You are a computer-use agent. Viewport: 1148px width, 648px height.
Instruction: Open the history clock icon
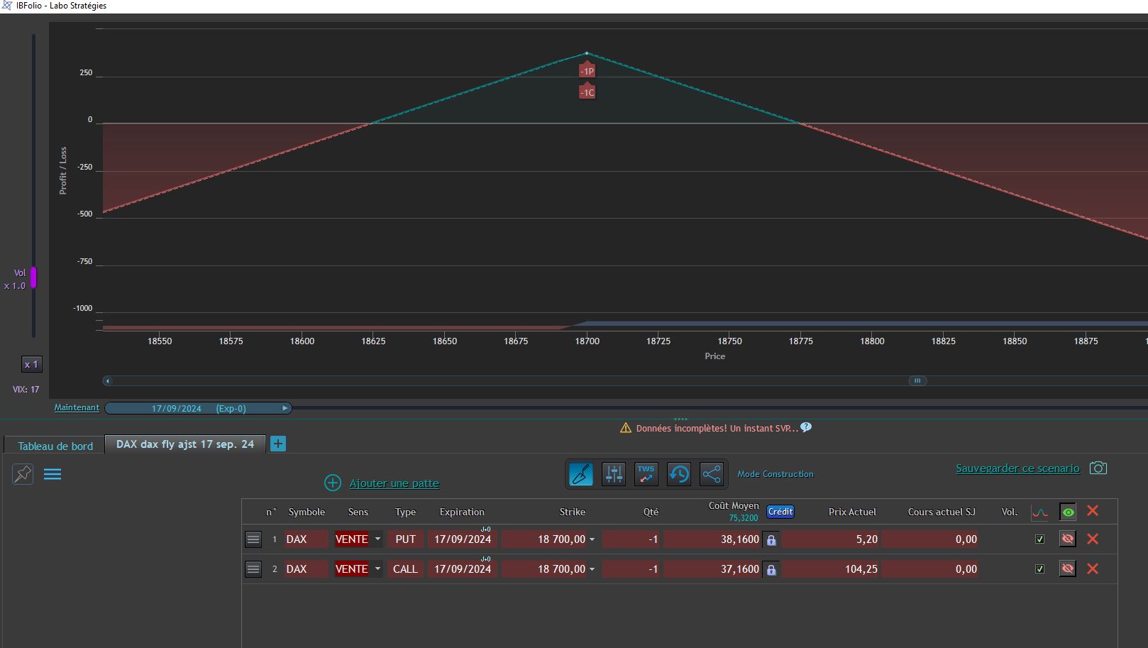(x=679, y=474)
